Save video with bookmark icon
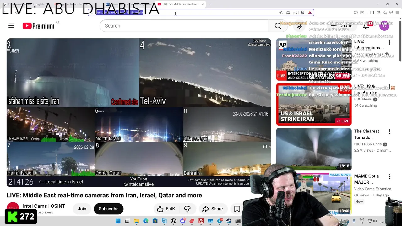The image size is (402, 226). pos(237,209)
